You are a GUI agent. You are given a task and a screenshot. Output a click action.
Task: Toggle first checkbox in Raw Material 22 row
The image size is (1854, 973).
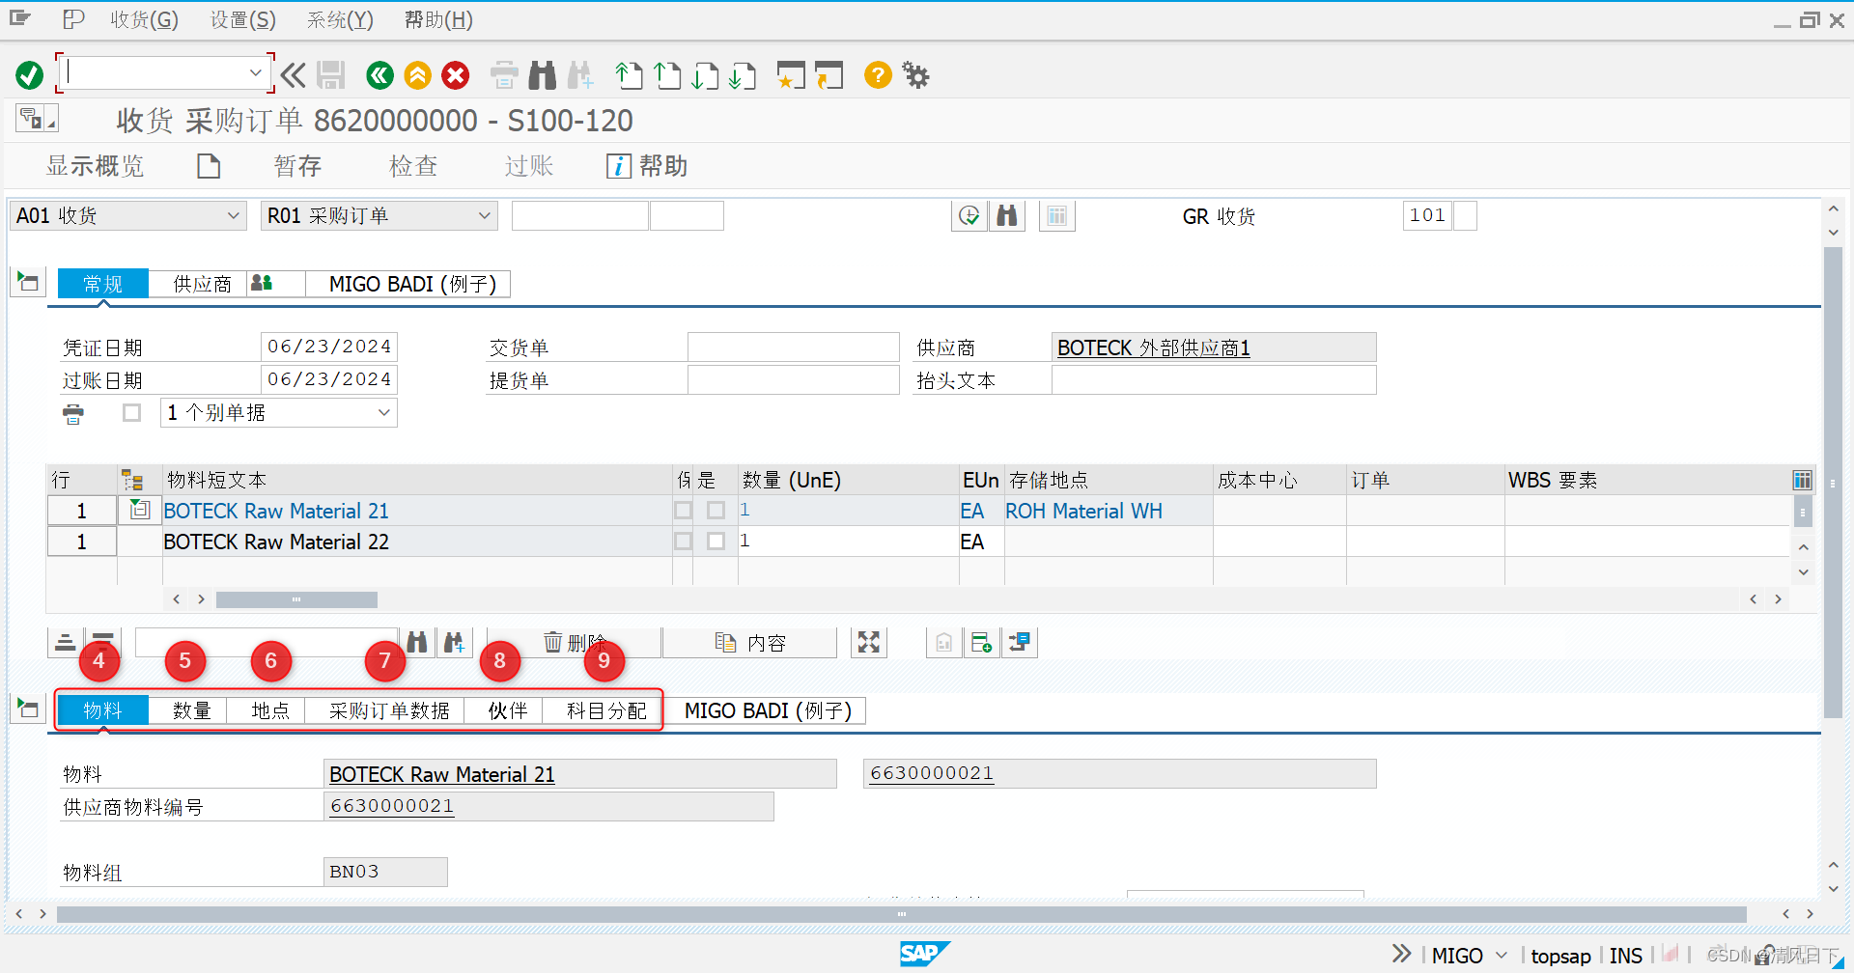click(683, 542)
